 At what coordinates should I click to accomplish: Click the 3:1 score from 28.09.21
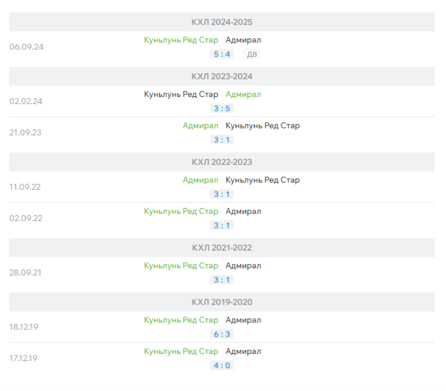[x=222, y=280]
